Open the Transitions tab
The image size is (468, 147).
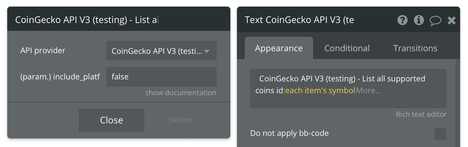415,48
